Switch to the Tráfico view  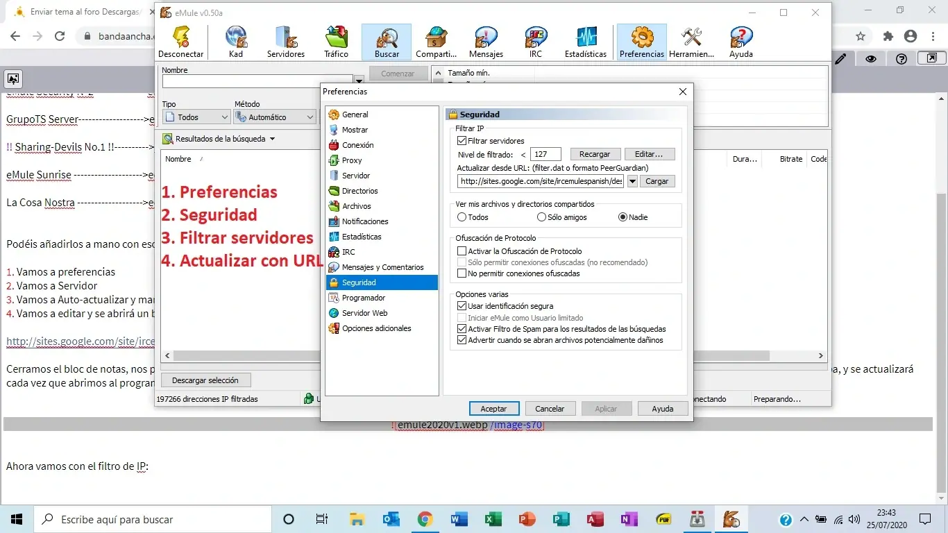pyautogui.click(x=337, y=42)
